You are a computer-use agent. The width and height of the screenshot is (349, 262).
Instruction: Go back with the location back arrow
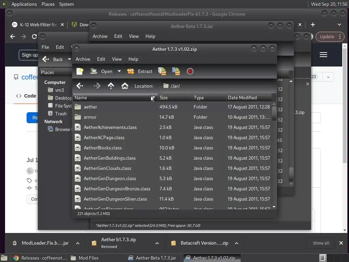(80, 86)
